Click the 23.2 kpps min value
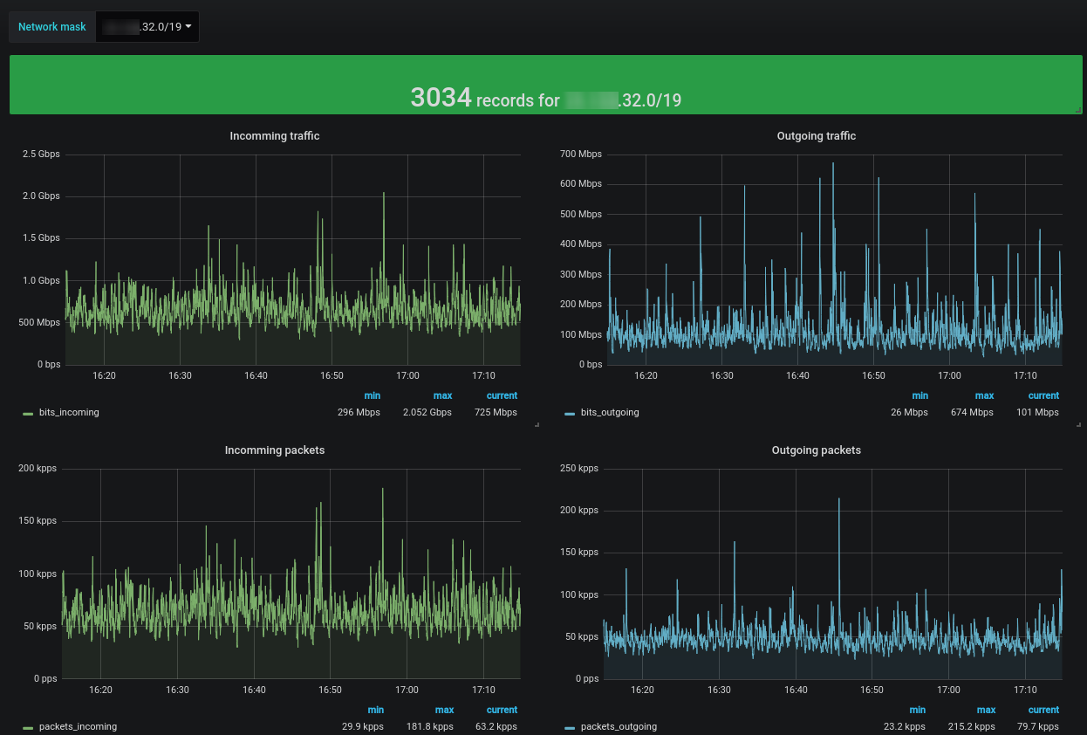This screenshot has width=1087, height=735. coord(905,726)
